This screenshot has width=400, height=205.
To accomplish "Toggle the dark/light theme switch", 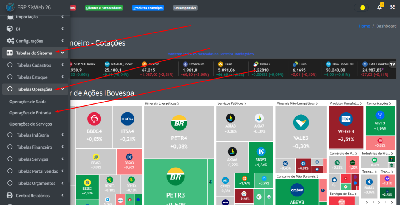I will [x=361, y=7].
